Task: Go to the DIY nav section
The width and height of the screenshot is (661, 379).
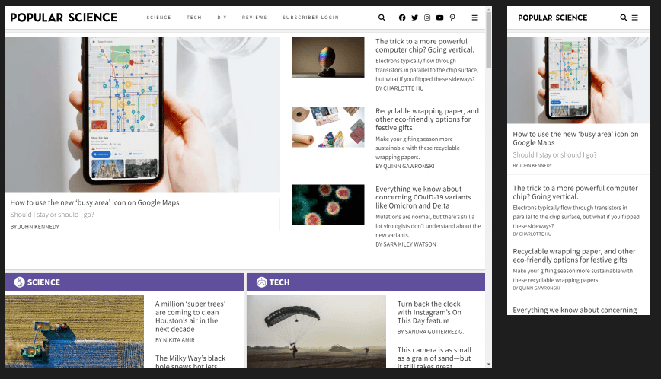Action: [x=222, y=18]
